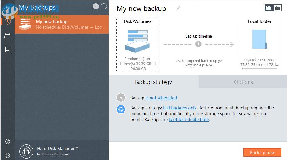Open the disks and volumes sidebar icon
Image resolution: width=287 pixels, height=160 pixels.
pyautogui.click(x=8, y=35)
